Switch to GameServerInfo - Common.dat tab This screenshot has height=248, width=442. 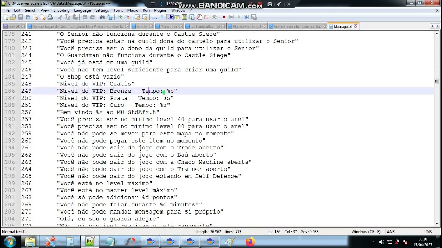point(298,27)
